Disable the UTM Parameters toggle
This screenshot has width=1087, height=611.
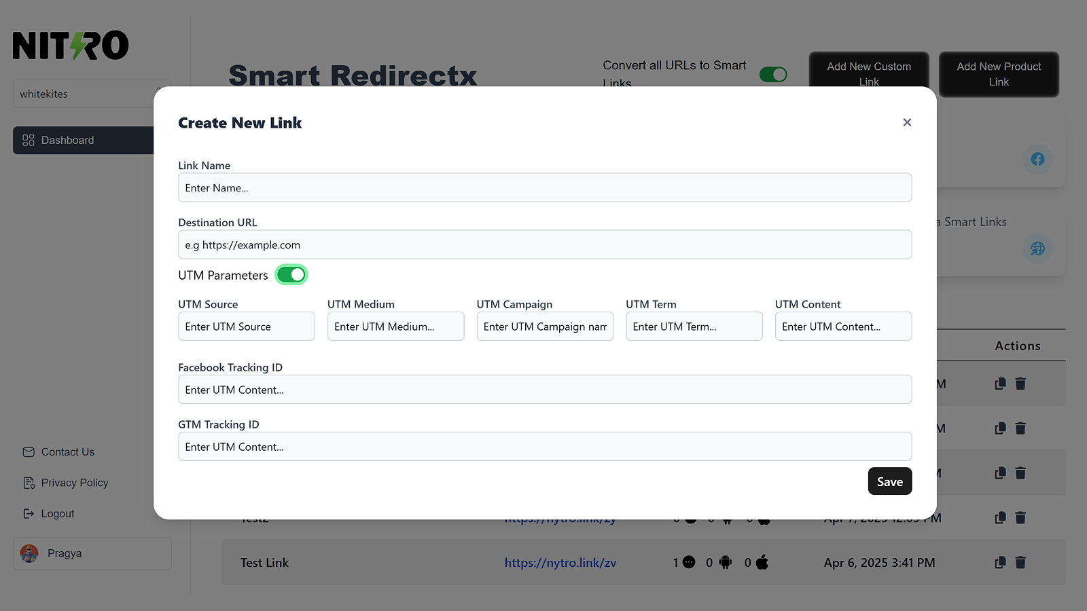click(291, 274)
